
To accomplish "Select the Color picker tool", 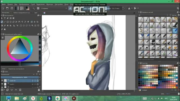I will 5,26.
